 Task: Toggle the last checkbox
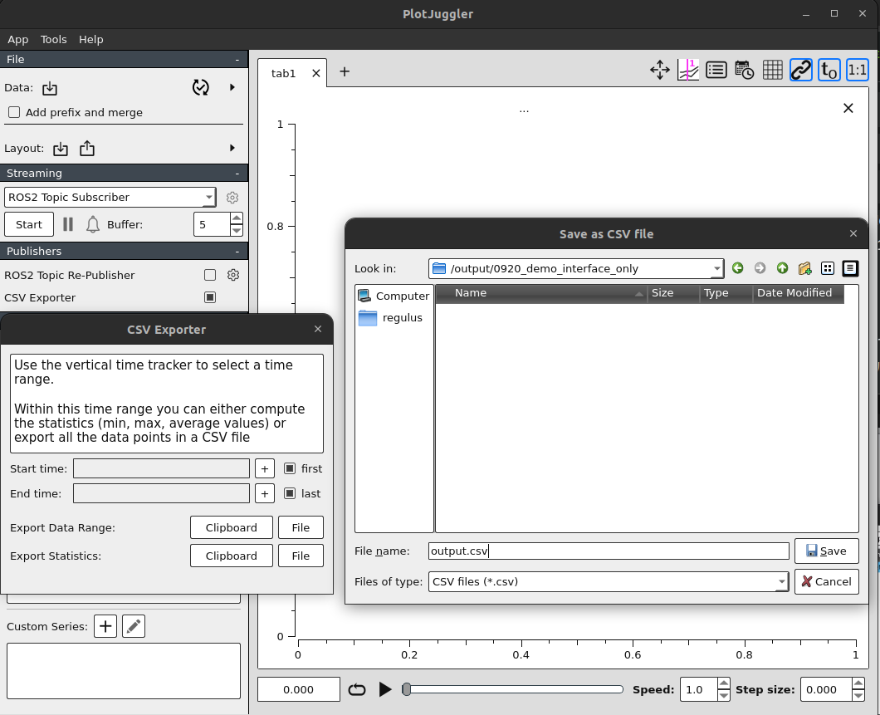coord(290,493)
